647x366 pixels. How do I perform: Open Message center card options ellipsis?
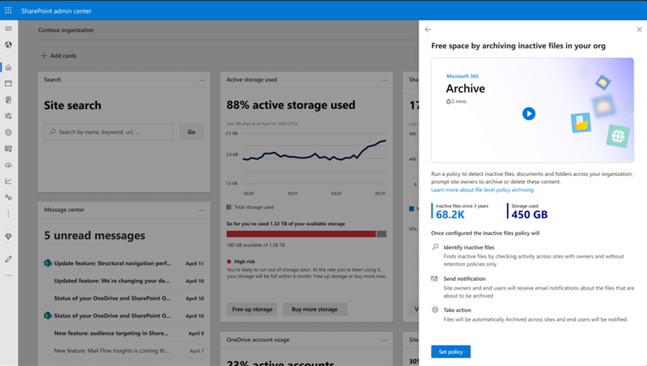[x=202, y=211]
